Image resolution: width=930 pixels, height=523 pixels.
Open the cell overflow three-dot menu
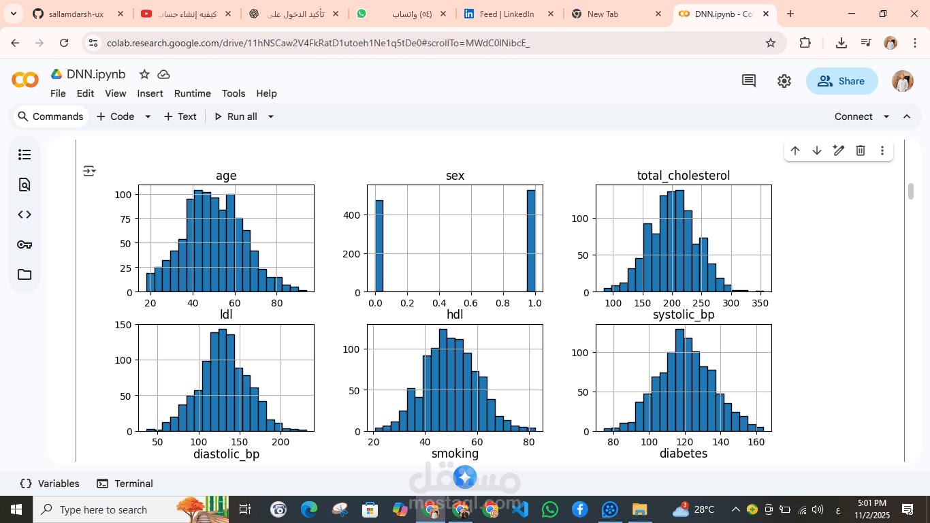tap(882, 150)
